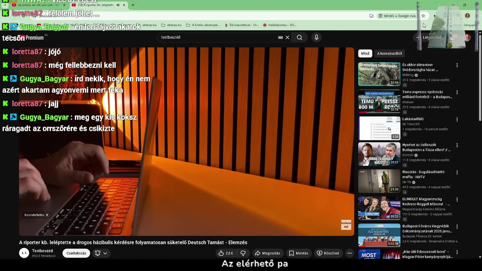
Task: Open the Hír TV channel name
Action: pos(407,182)
